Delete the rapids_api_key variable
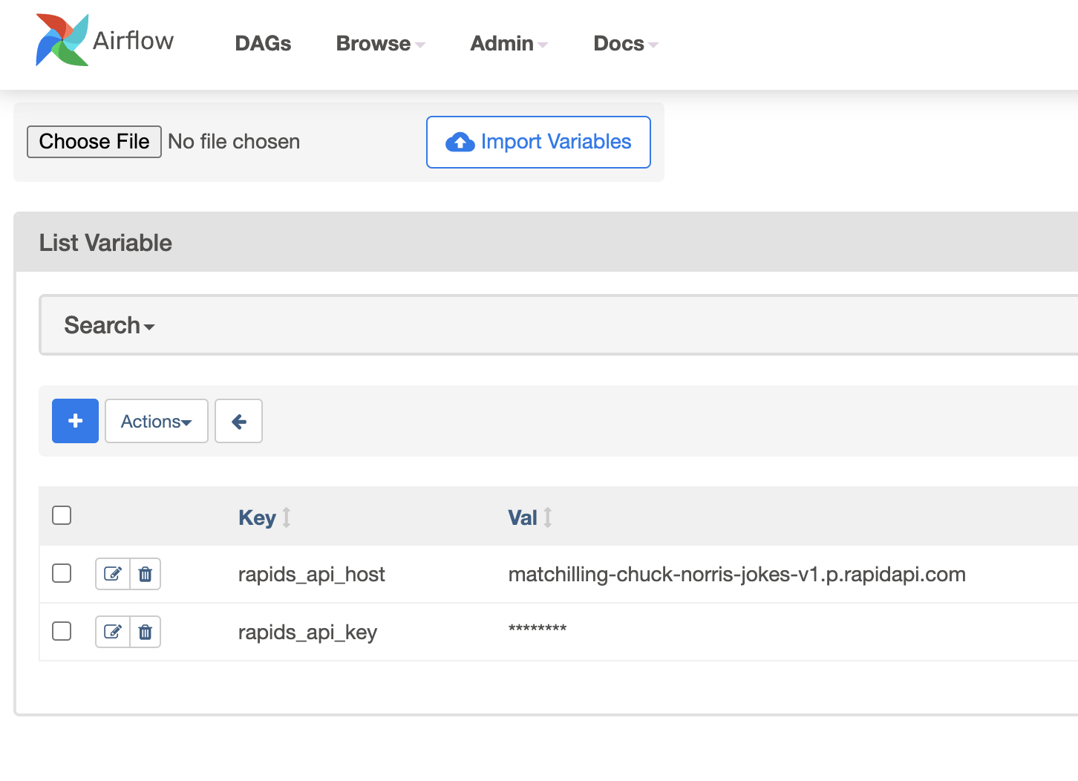 point(146,632)
